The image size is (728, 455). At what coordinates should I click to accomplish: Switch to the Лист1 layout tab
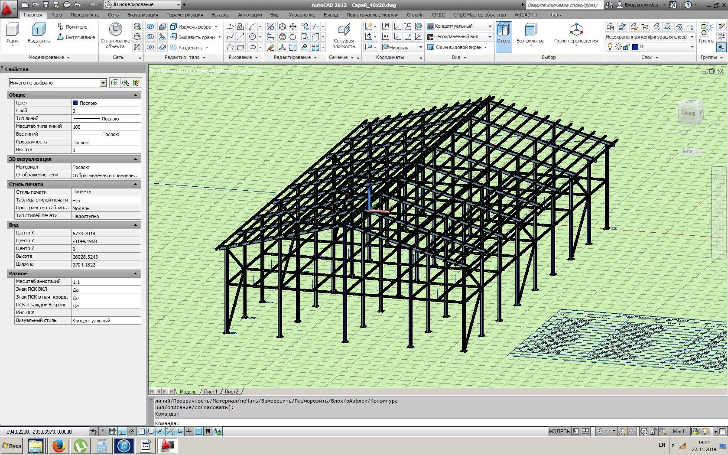click(x=211, y=392)
